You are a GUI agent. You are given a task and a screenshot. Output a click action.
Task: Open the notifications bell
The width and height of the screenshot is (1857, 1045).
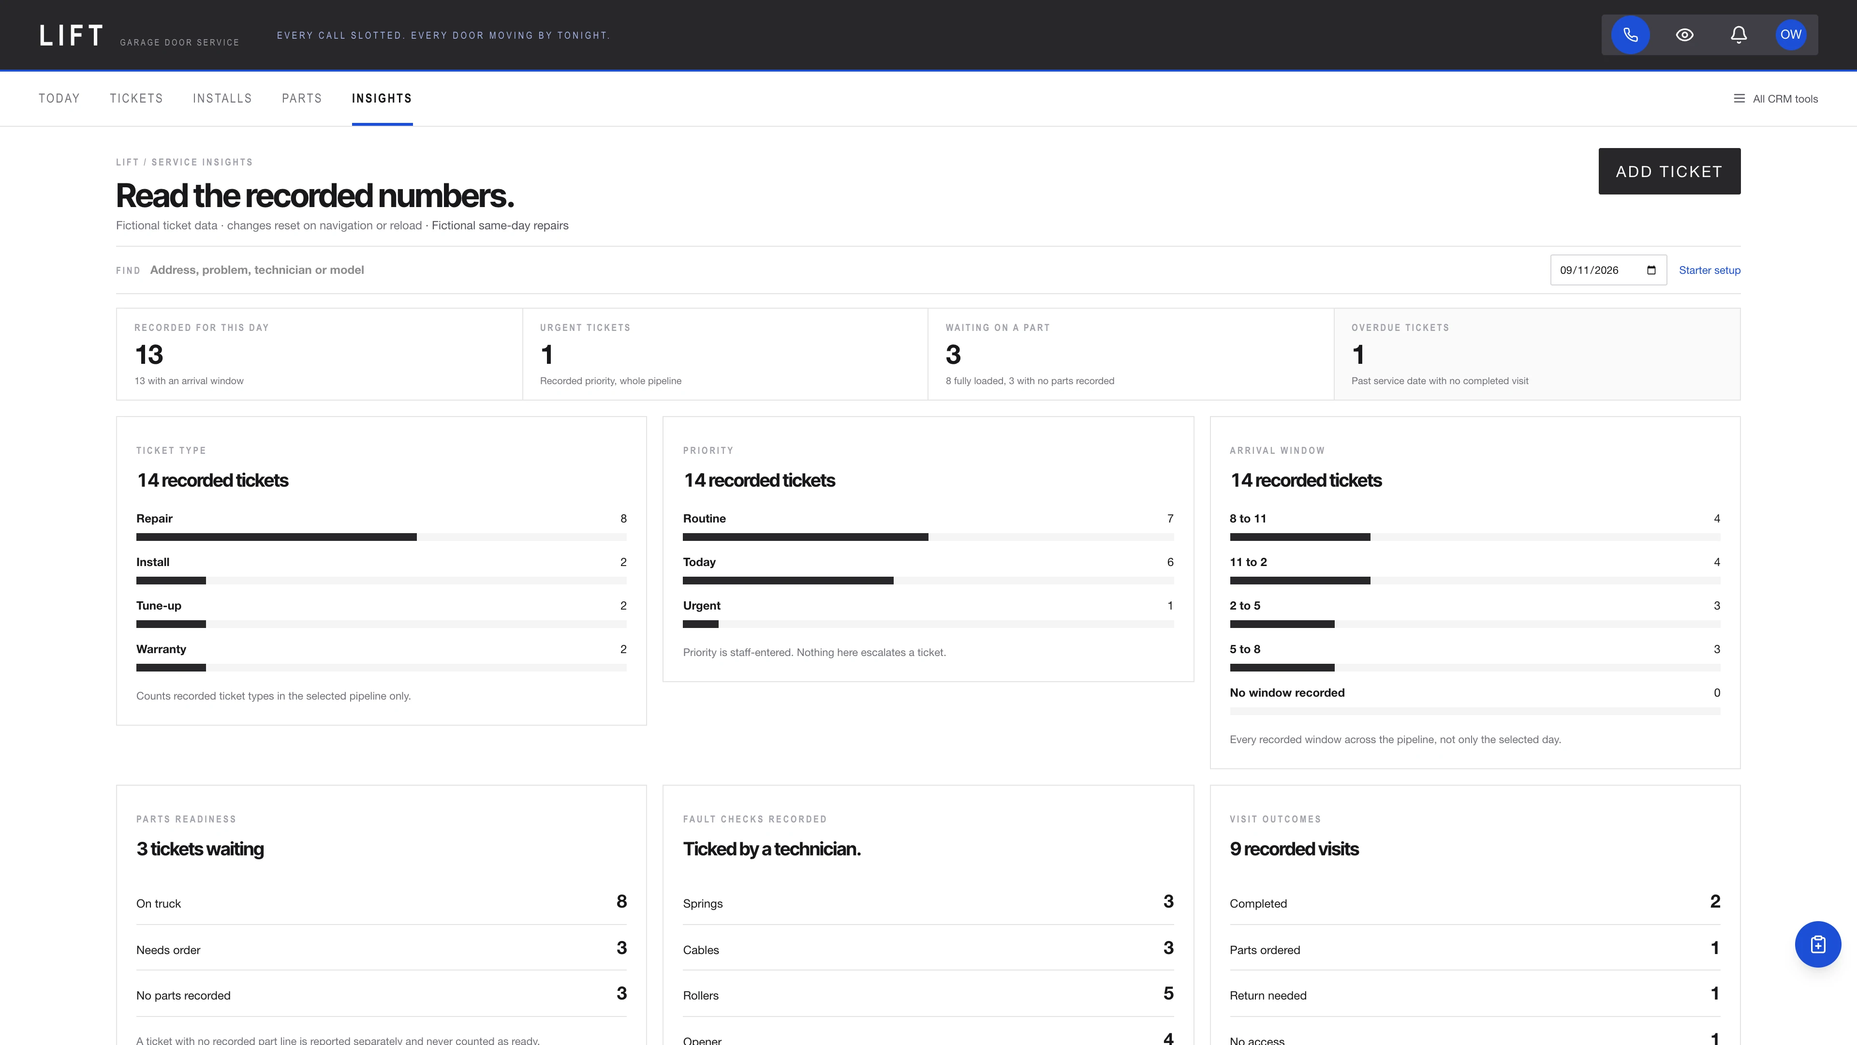[x=1738, y=35]
